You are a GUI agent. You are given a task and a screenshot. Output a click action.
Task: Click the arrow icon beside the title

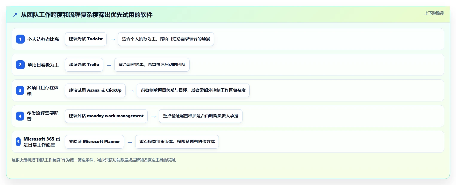pos(15,15)
